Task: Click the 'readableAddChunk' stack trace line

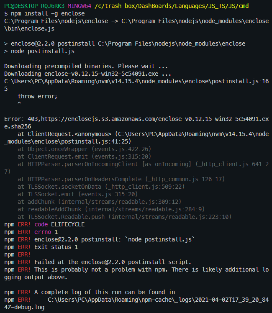Action: click(x=111, y=209)
